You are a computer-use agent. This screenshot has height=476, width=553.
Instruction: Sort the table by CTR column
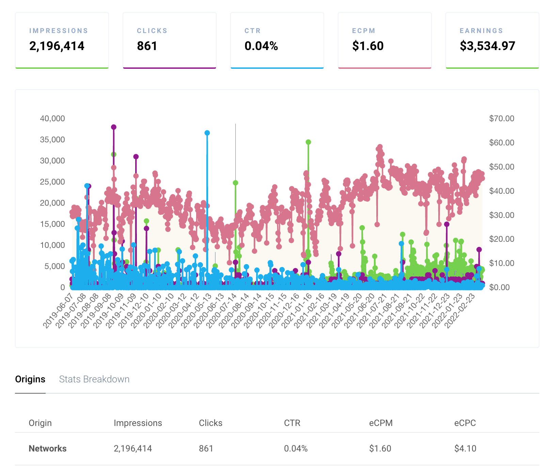[x=292, y=423]
